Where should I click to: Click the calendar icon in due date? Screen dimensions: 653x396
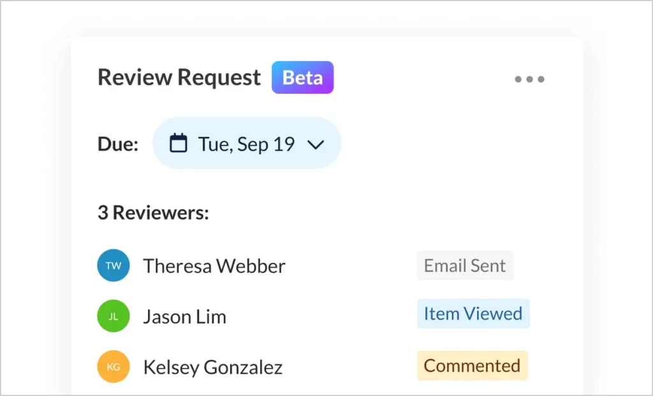[x=179, y=143]
